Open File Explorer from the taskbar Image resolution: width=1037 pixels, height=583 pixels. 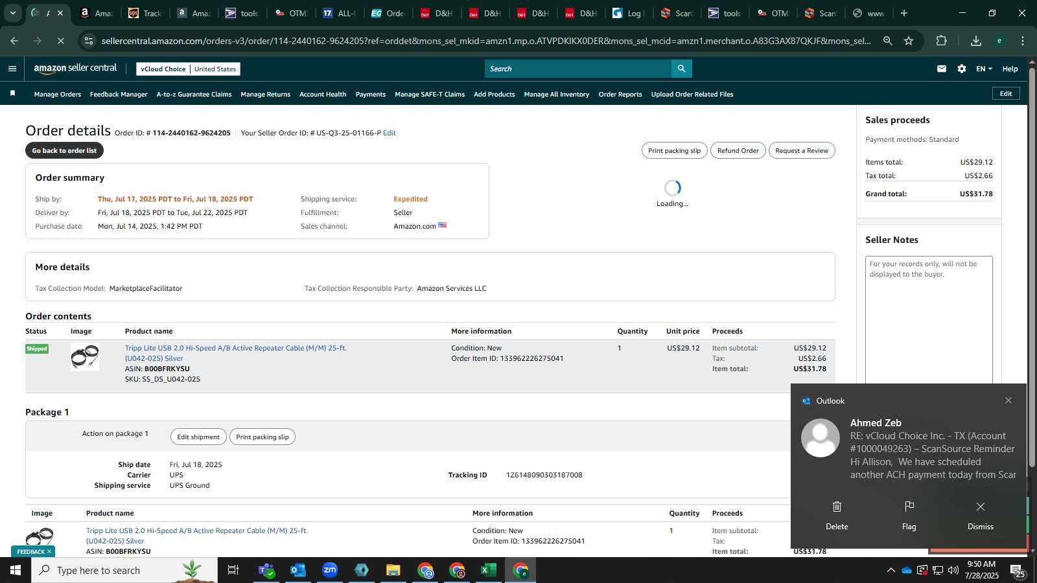[x=393, y=570]
